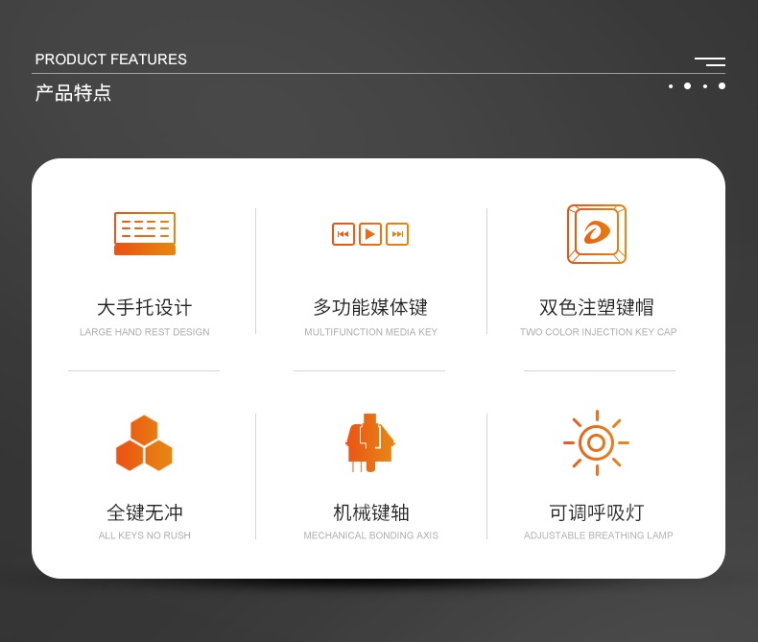
Task: Select the '多功能媒体键' heading
Action: pos(370,307)
